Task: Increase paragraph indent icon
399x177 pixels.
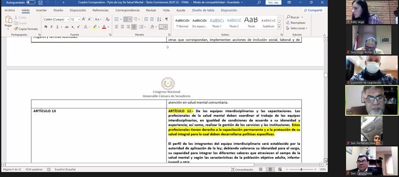Action: pos(152,19)
